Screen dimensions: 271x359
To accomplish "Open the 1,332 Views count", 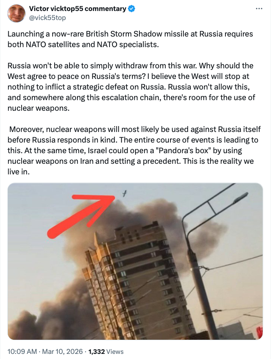I will pyautogui.click(x=106, y=352).
